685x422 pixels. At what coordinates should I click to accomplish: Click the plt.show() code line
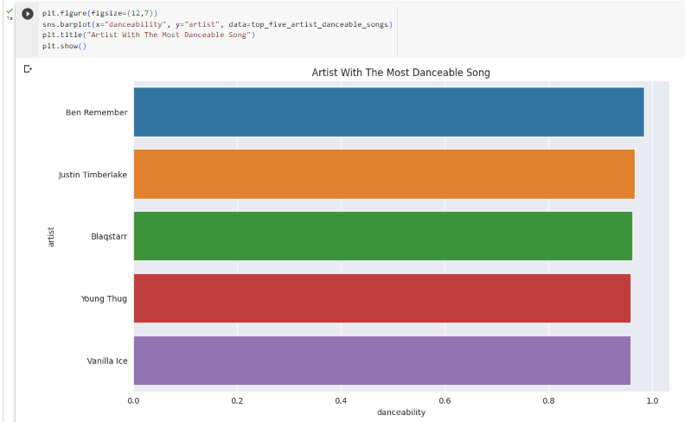tap(64, 46)
